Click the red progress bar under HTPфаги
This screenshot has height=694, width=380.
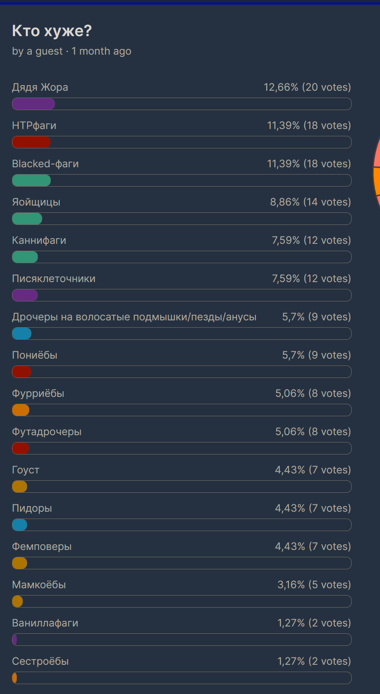(x=31, y=142)
